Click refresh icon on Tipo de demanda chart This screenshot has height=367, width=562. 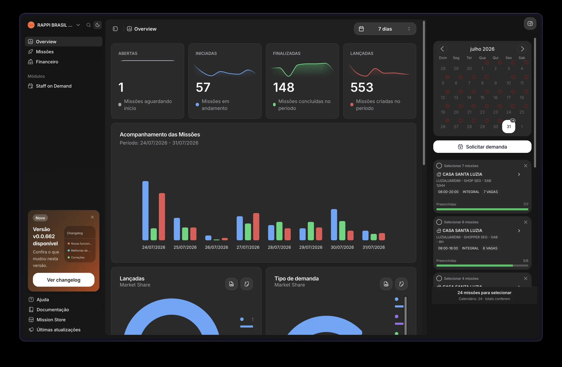(401, 284)
